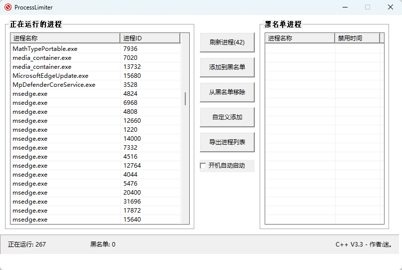402x270 pixels.
Task: Select msedge.exe with ID 6968
Action: (95, 102)
